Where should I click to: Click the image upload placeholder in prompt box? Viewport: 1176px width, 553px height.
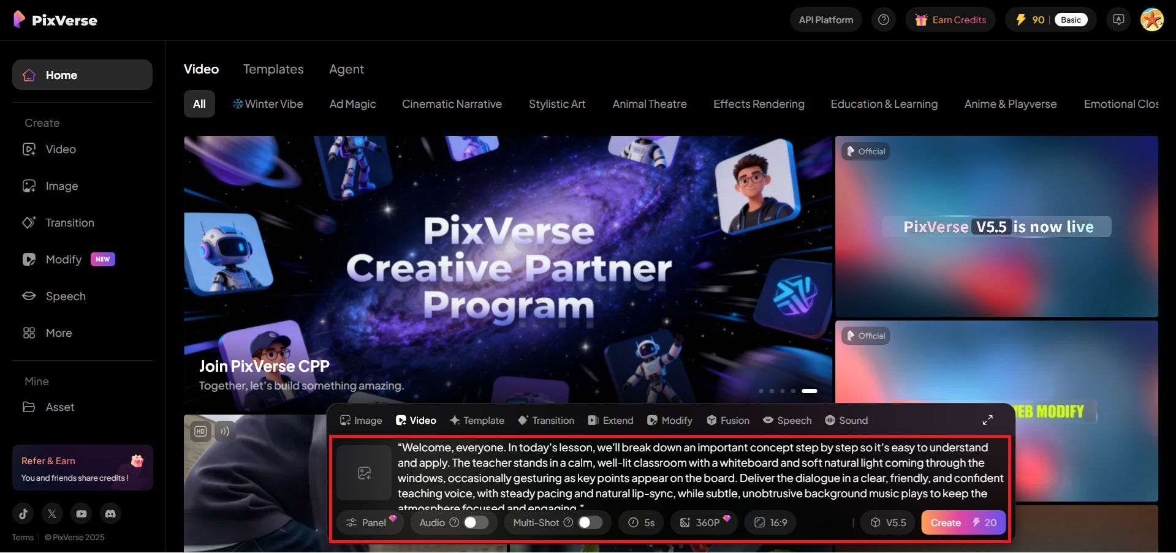pyautogui.click(x=364, y=473)
